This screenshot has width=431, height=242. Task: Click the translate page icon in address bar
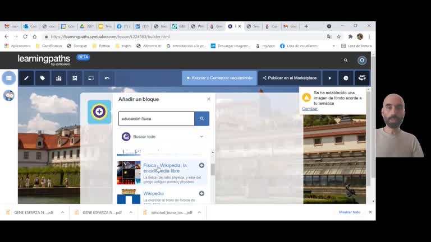coord(329,36)
